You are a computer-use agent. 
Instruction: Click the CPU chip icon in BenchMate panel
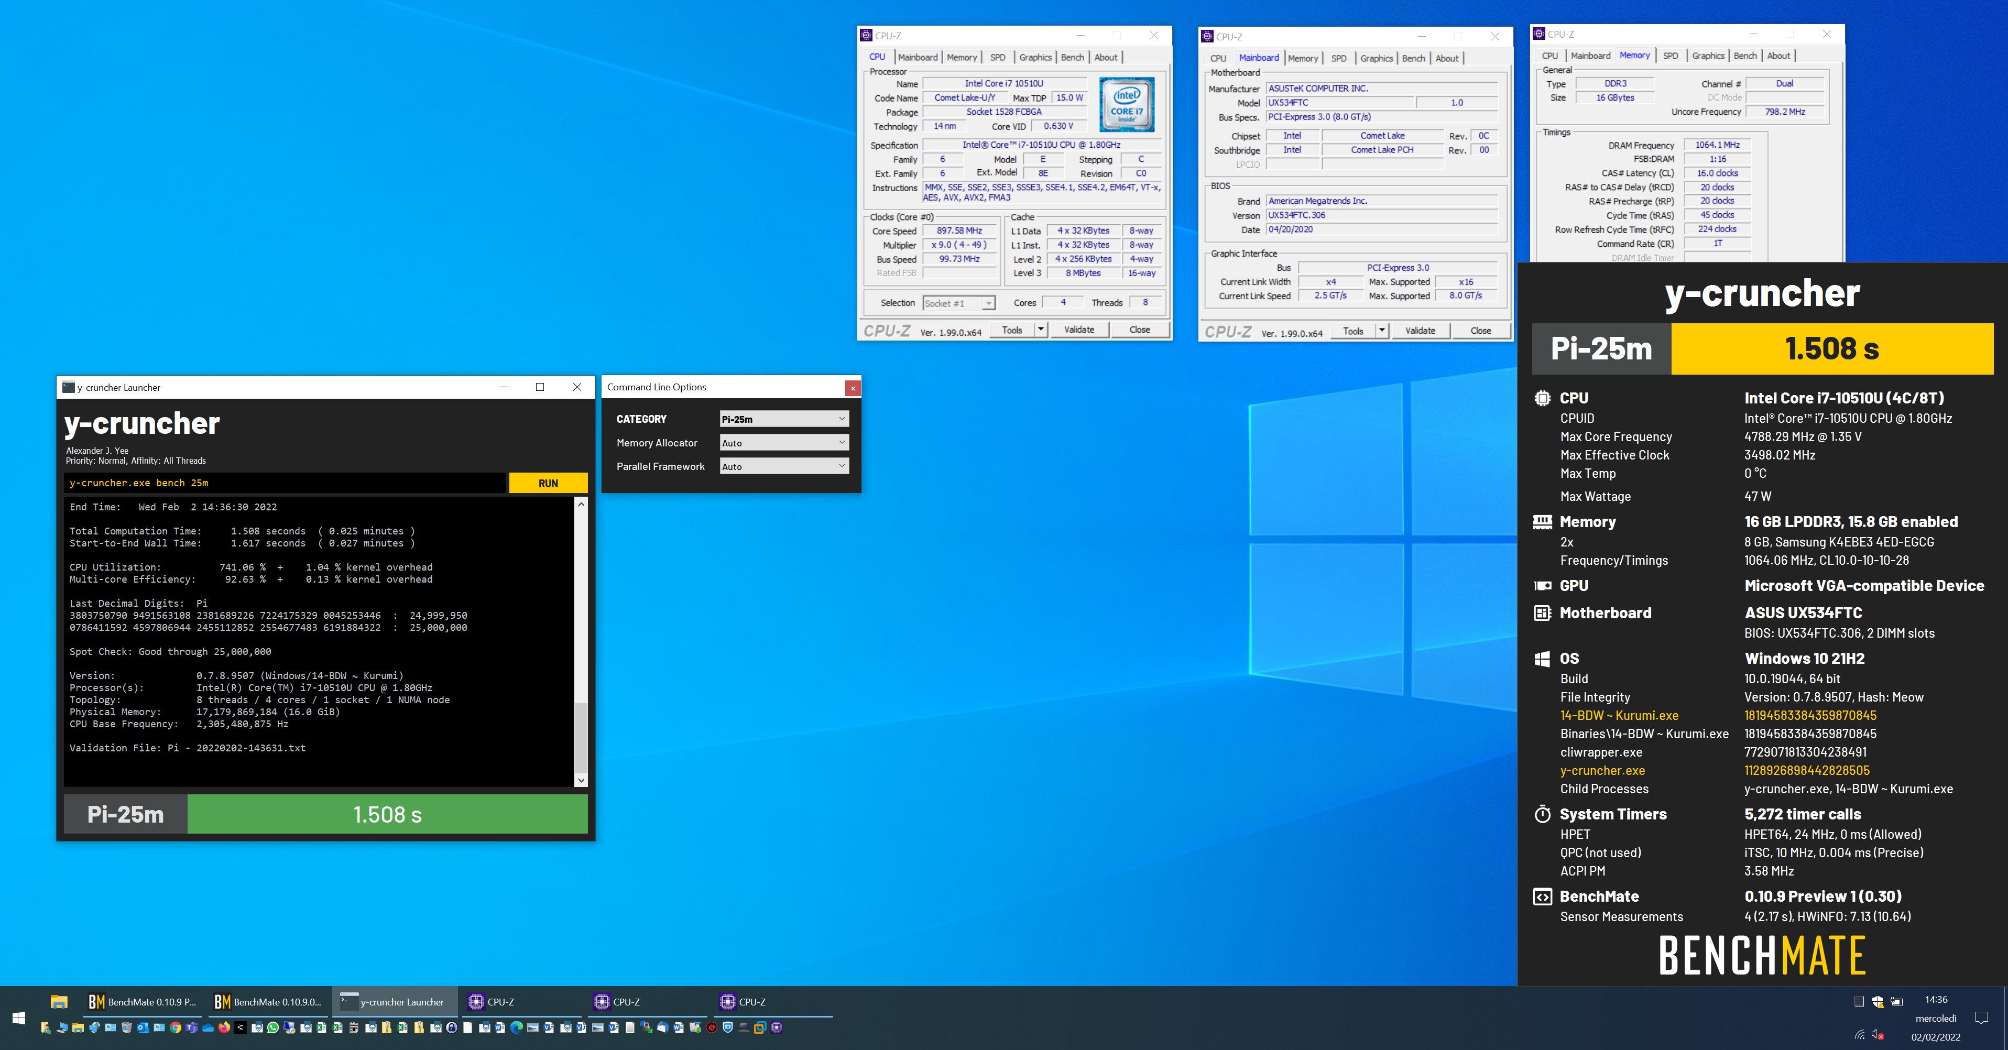pyautogui.click(x=1542, y=398)
